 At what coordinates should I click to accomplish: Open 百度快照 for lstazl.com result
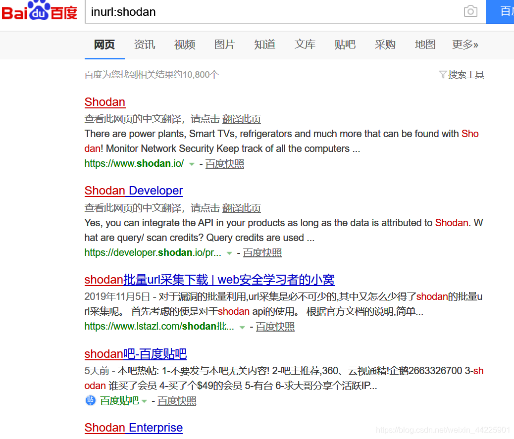[275, 327]
